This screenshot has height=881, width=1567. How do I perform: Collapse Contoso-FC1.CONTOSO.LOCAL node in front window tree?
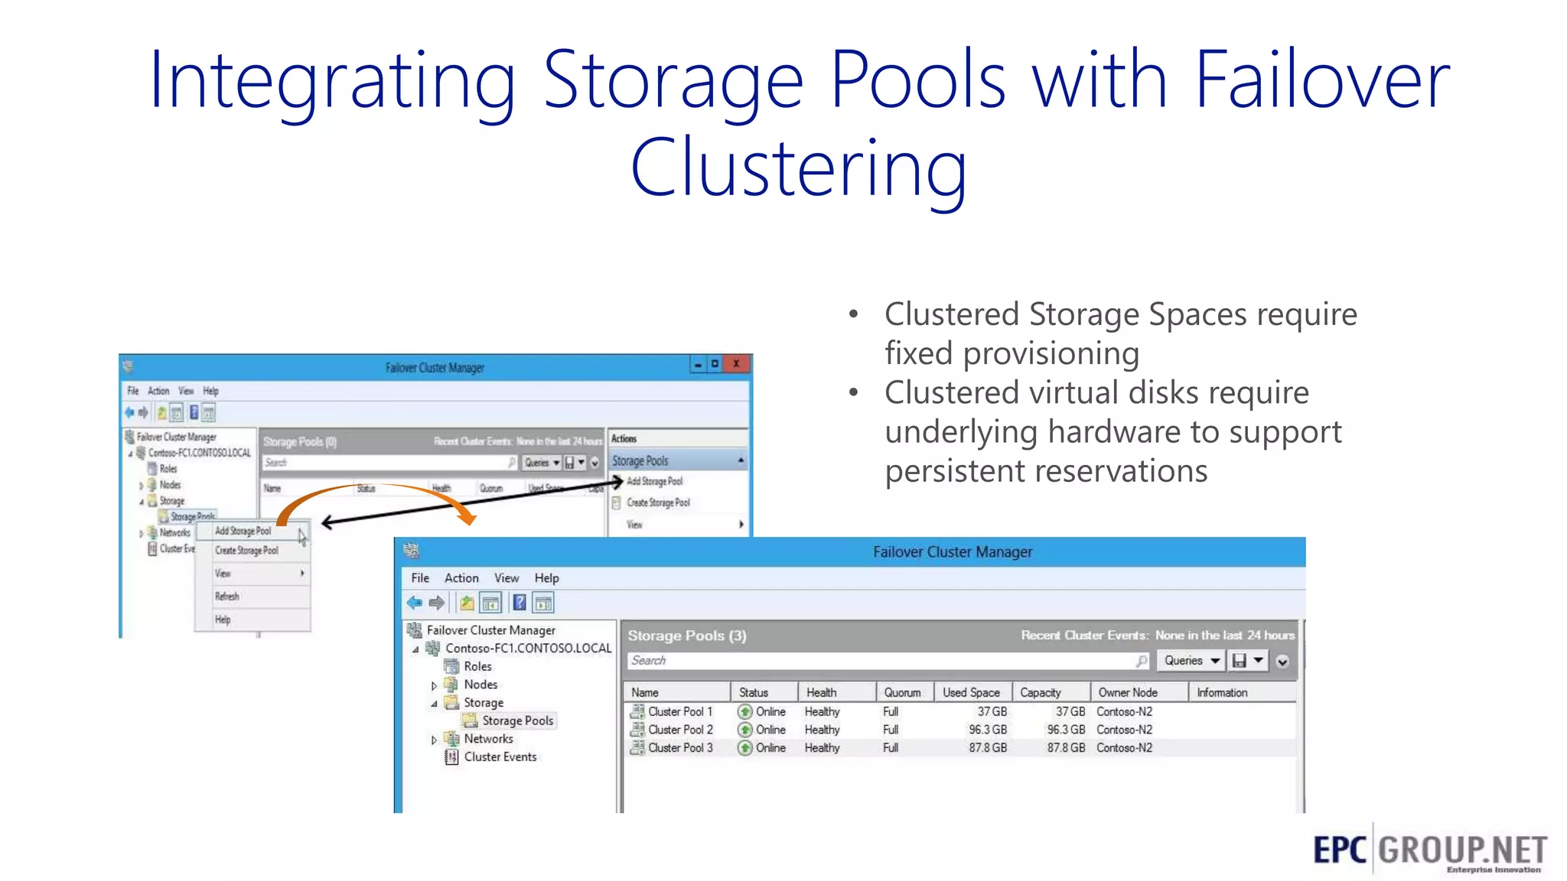coord(415,649)
